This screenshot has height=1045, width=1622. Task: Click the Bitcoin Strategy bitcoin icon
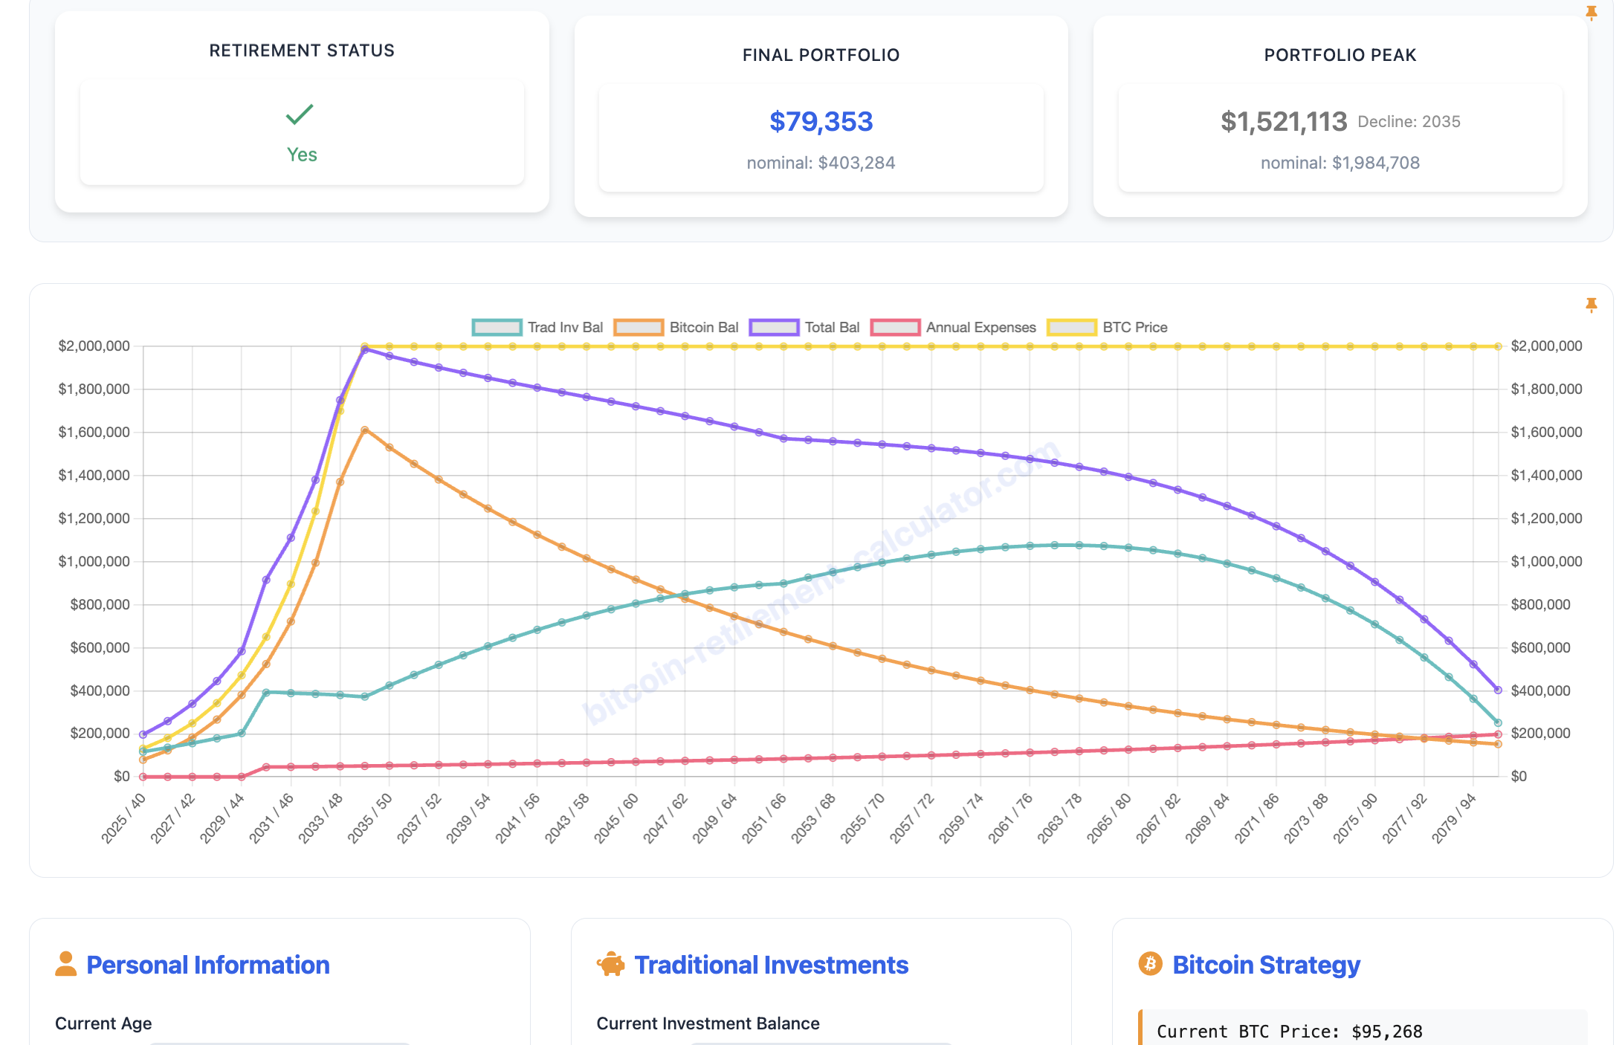click(x=1151, y=964)
